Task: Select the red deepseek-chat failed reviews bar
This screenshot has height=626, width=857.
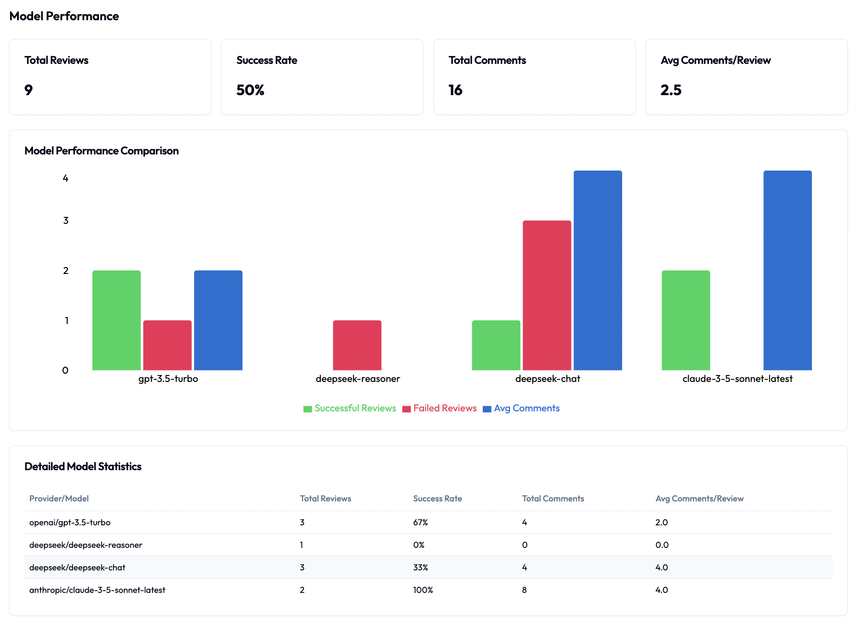Action: [x=547, y=295]
